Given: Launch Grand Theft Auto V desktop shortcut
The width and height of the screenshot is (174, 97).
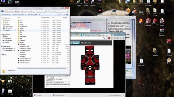Looking at the screenshot, I should point(79,3).
